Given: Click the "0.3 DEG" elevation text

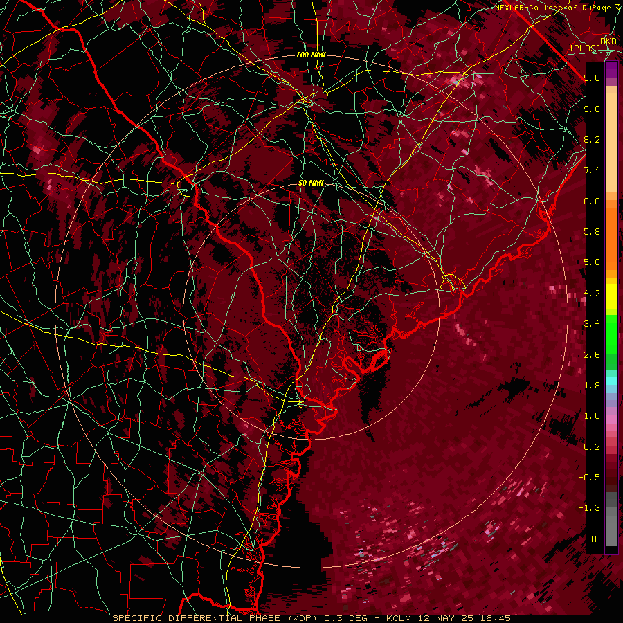Looking at the screenshot, I should click(x=345, y=618).
